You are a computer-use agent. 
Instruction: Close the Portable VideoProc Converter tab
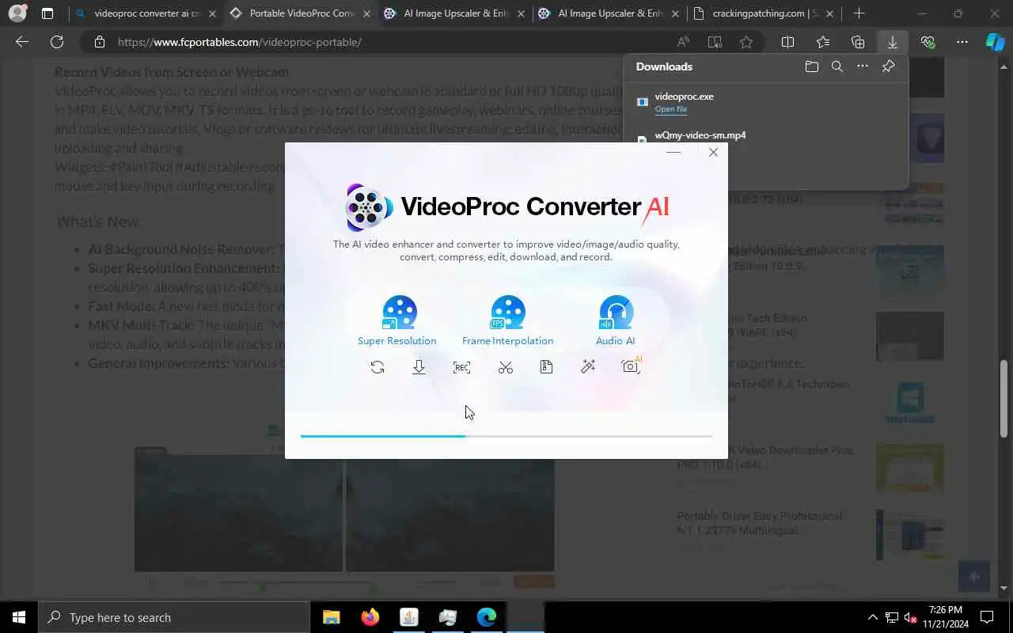pyautogui.click(x=366, y=13)
